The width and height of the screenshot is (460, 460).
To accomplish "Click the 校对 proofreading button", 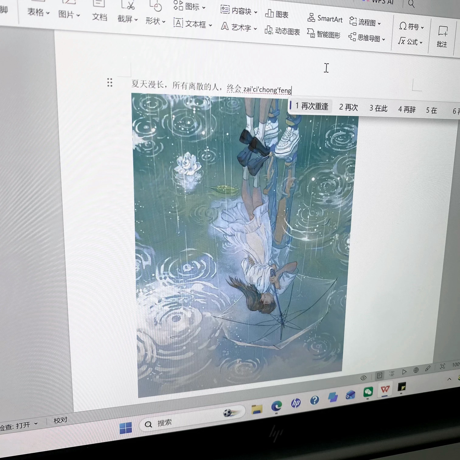I will (x=60, y=420).
